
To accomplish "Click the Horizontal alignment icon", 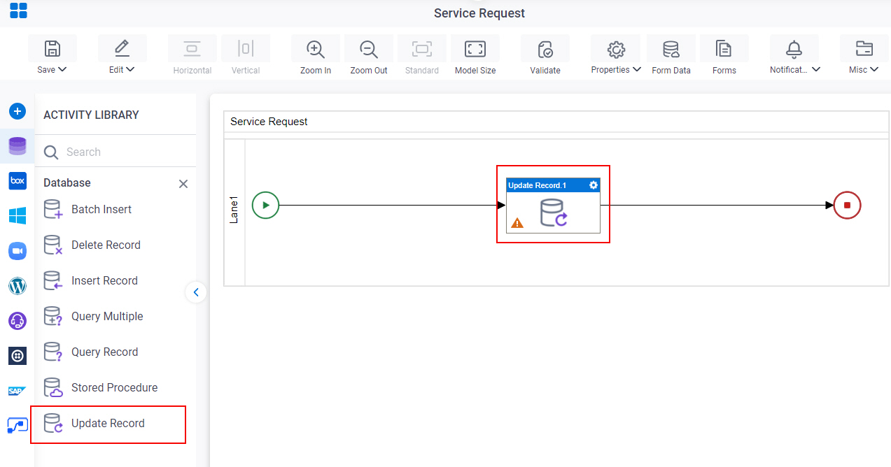I will coord(192,48).
